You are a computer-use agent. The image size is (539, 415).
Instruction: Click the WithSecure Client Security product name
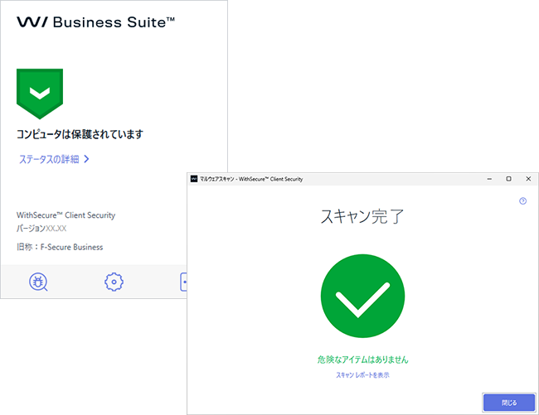click(x=66, y=215)
